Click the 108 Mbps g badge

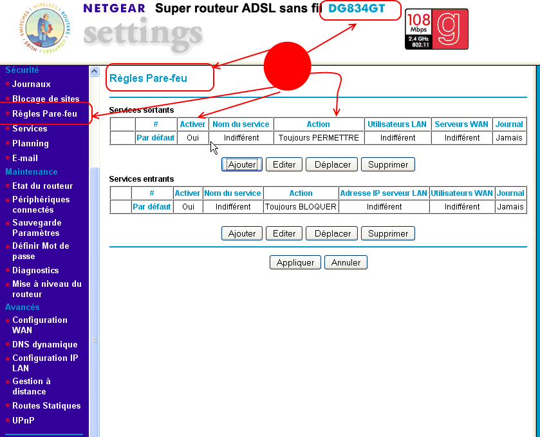click(x=436, y=29)
